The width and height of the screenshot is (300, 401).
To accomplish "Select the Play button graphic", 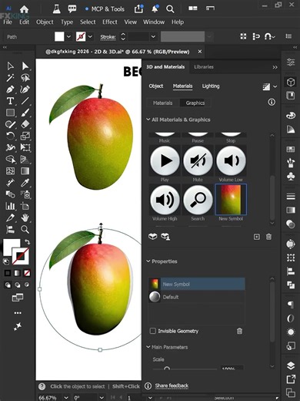I will pyautogui.click(x=165, y=160).
